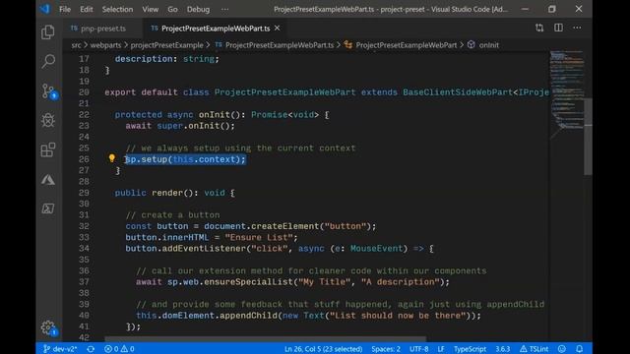630x354 pixels.
Task: Expand the projectPresetExample breadcrumb folder
Action: click(x=166, y=45)
